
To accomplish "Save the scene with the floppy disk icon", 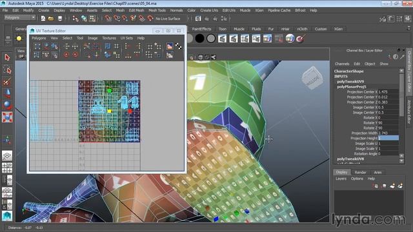I will coord(60,19).
